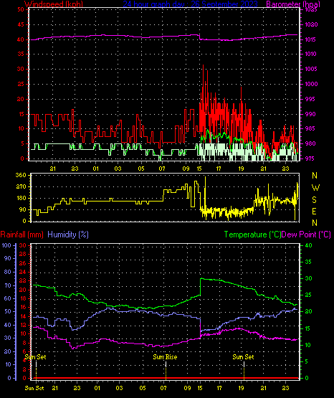The image size is (334, 398).
Task: Click the 'Sun Set' marker label near hour 19
Action: [x=243, y=357]
